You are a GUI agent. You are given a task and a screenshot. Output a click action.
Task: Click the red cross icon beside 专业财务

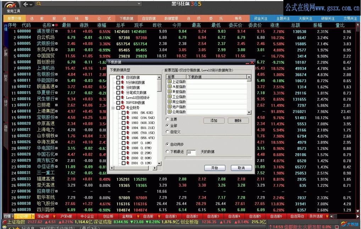tap(123, 107)
